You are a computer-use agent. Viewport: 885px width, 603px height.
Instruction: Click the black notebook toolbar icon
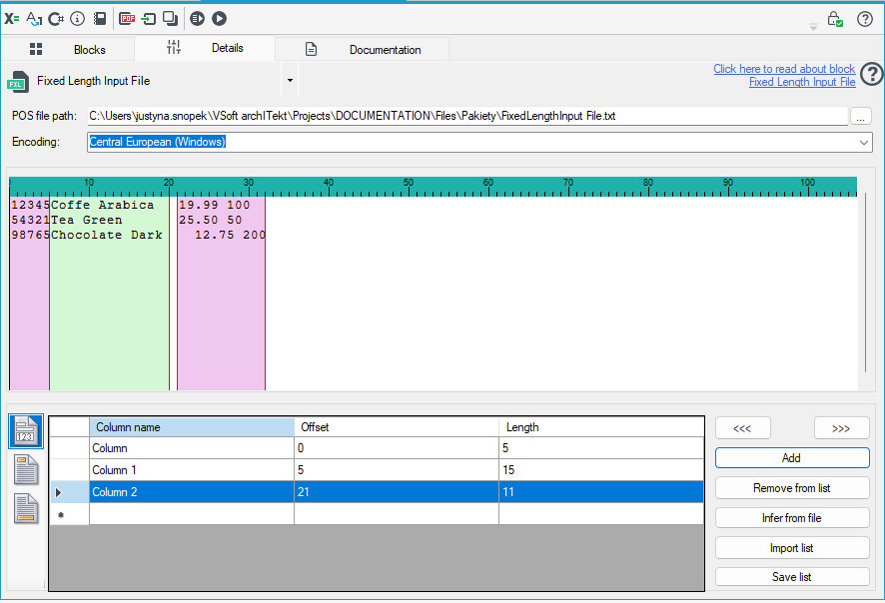(100, 19)
